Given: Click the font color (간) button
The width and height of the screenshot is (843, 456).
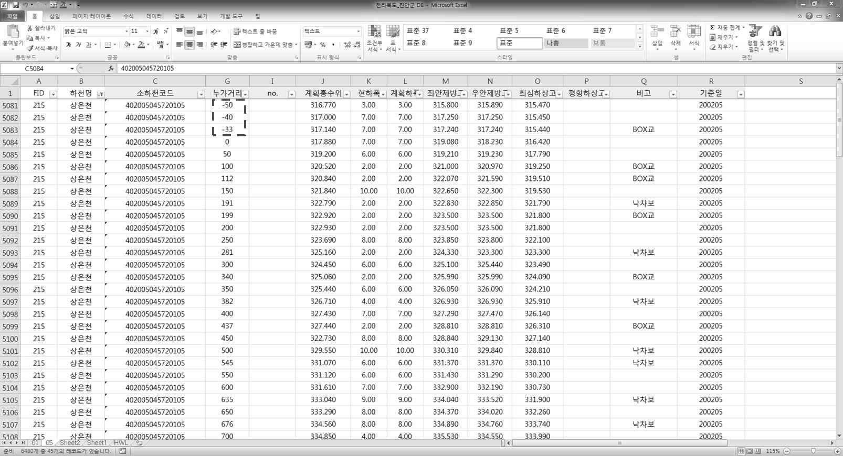Looking at the screenshot, I should pos(141,45).
